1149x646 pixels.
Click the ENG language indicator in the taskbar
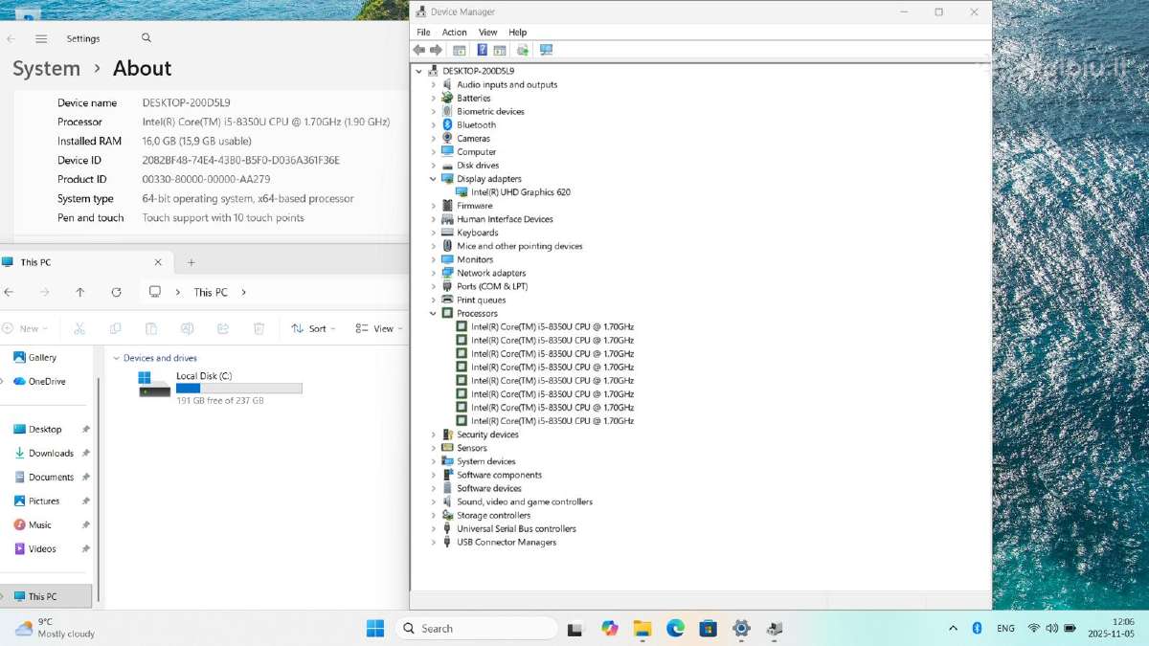tap(1006, 629)
